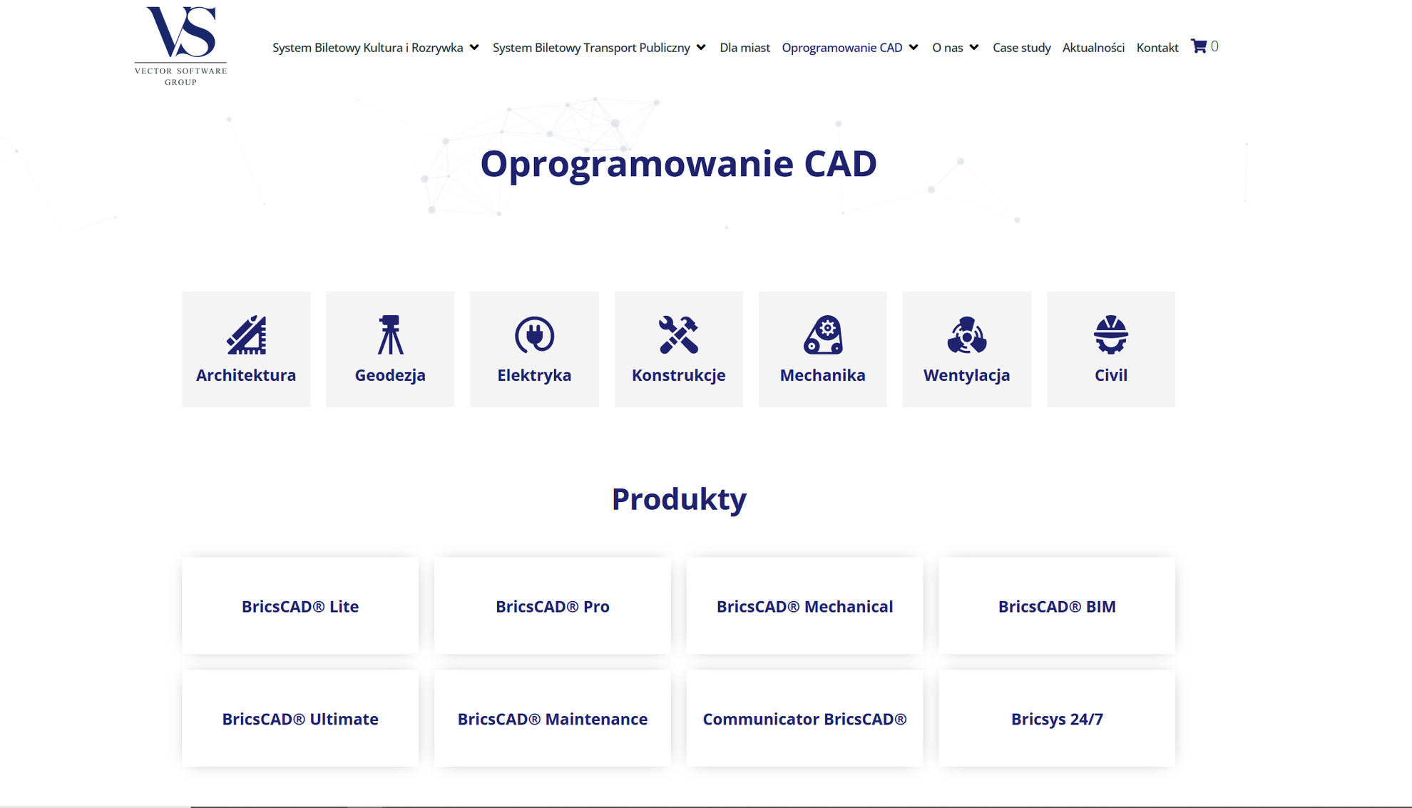The width and height of the screenshot is (1412, 808).
Task: Open the O nas menu item
Action: (948, 48)
